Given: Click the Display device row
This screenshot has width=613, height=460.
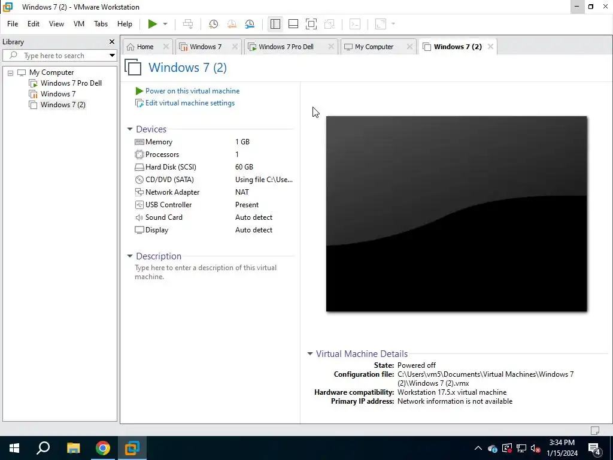Looking at the screenshot, I should click(x=214, y=230).
